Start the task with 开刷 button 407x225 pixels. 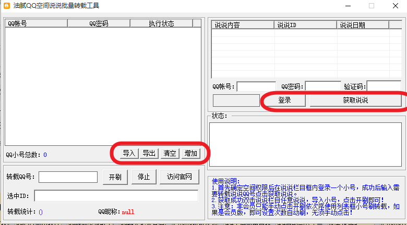(x=115, y=177)
